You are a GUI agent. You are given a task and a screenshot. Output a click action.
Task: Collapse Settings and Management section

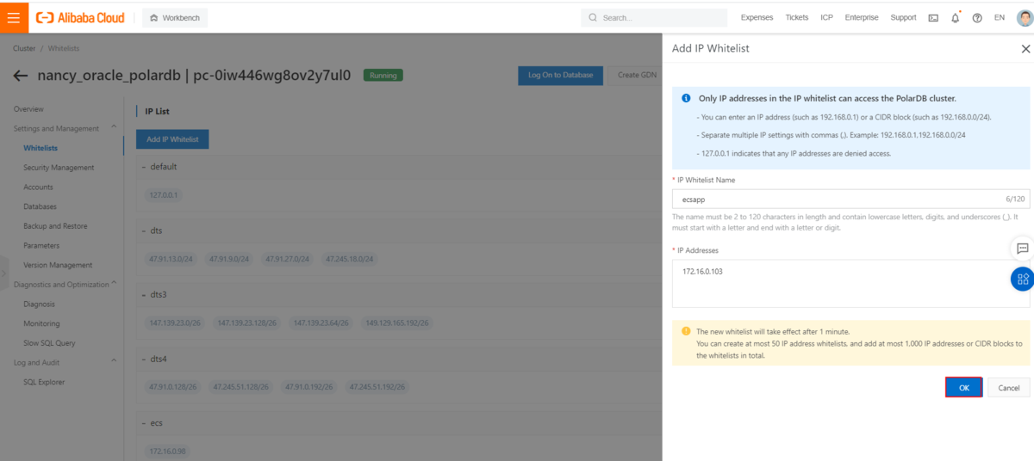[114, 128]
